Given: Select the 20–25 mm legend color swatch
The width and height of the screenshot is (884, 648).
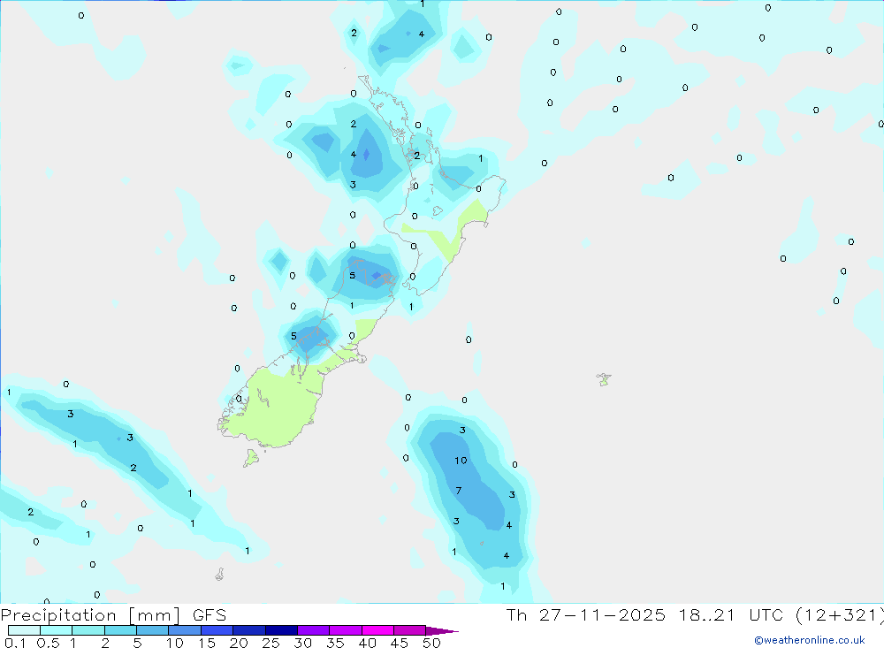Looking at the screenshot, I should (x=249, y=630).
